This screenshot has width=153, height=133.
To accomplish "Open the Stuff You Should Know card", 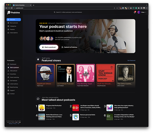I will (106, 76).
